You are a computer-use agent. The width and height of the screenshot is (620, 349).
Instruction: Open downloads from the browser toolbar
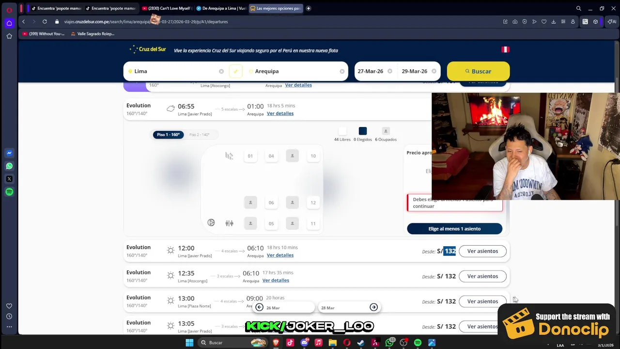[x=554, y=21]
